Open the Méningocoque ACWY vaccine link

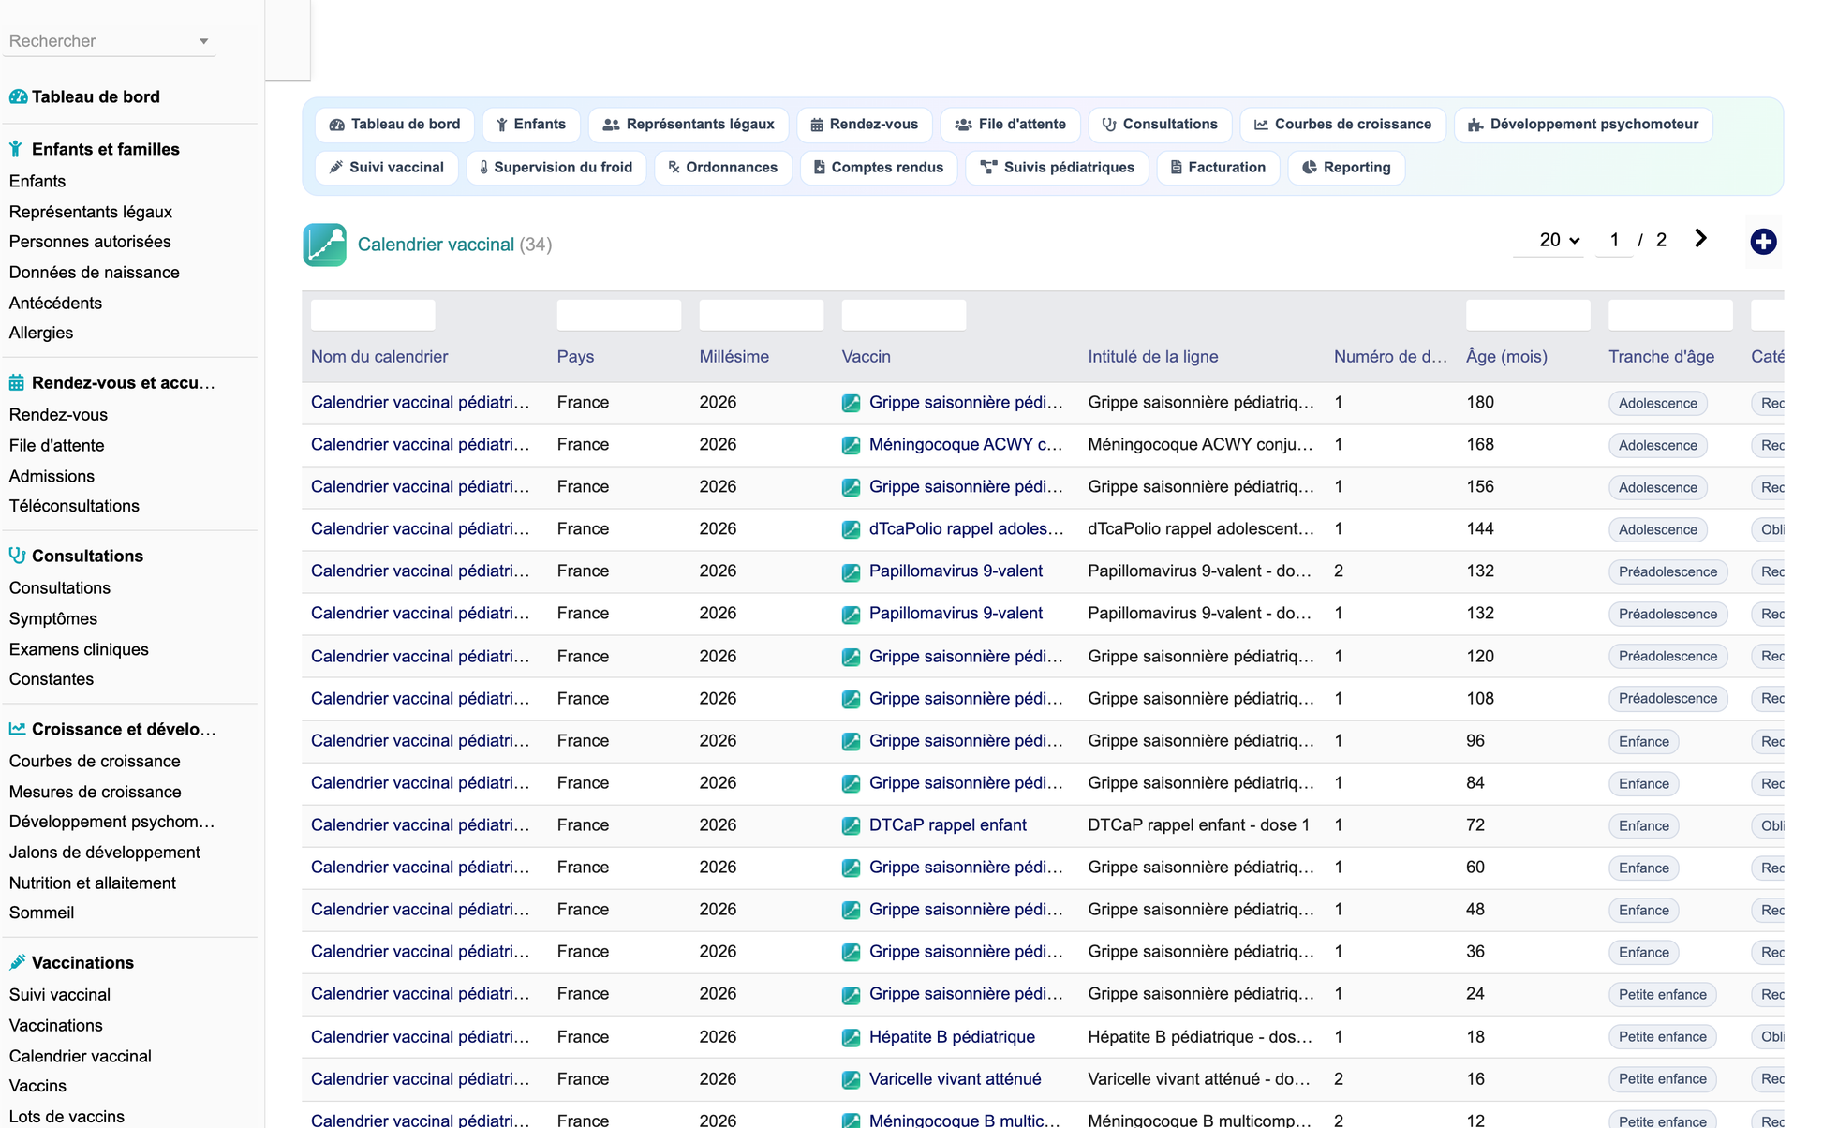[965, 445]
